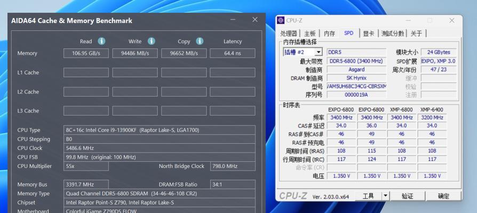The height and width of the screenshot is (213, 477).
Task: Switch to the 处理器 tab
Action: pyautogui.click(x=289, y=34)
